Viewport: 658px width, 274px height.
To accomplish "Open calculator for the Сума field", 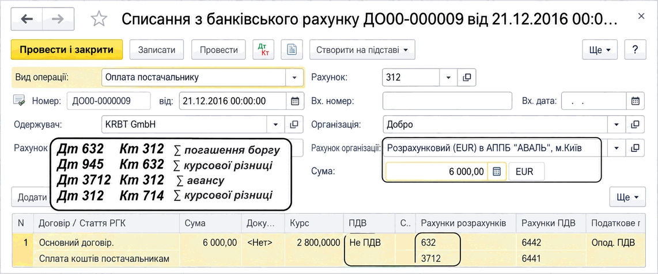I will coord(497,172).
